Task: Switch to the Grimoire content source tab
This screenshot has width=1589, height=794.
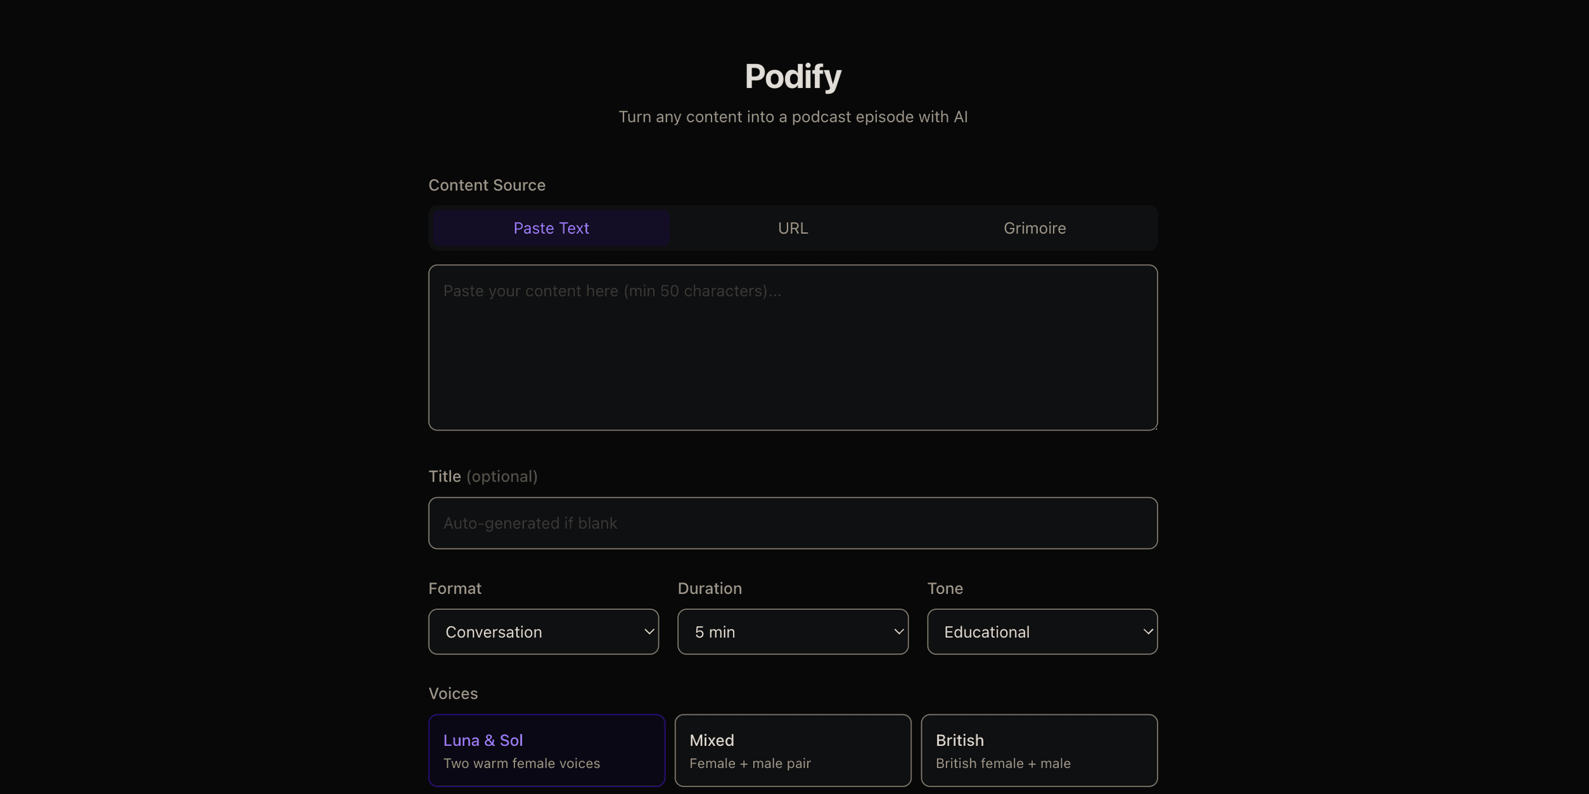Action: point(1034,227)
